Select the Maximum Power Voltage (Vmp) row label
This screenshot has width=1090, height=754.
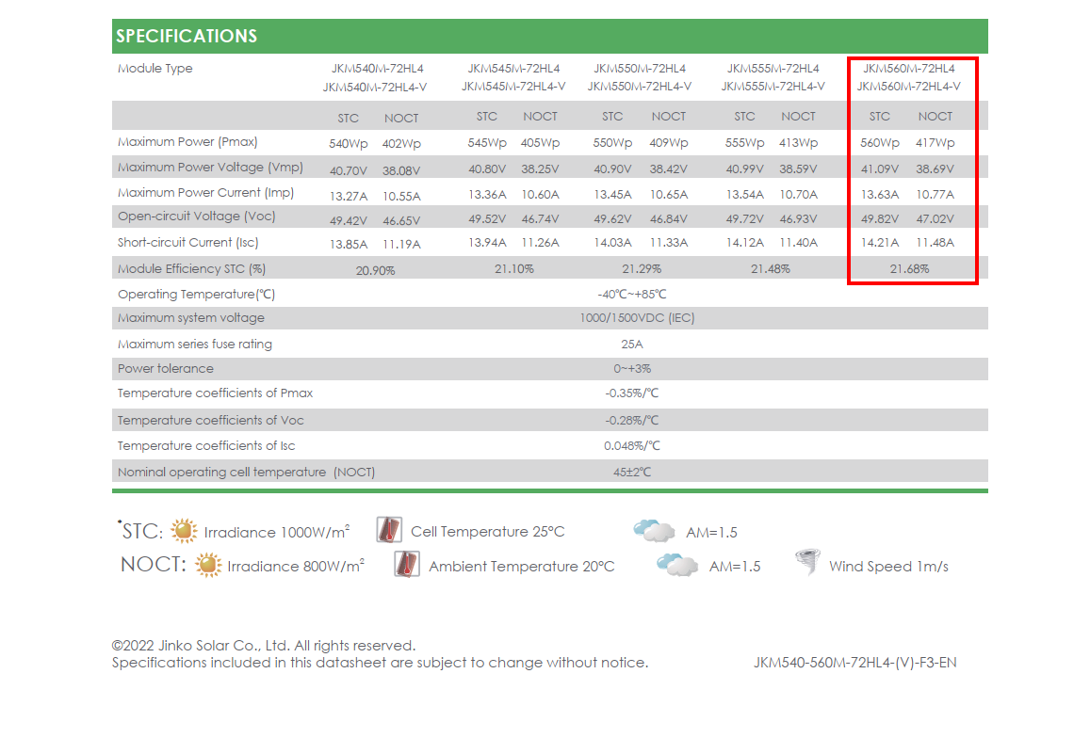(x=203, y=168)
